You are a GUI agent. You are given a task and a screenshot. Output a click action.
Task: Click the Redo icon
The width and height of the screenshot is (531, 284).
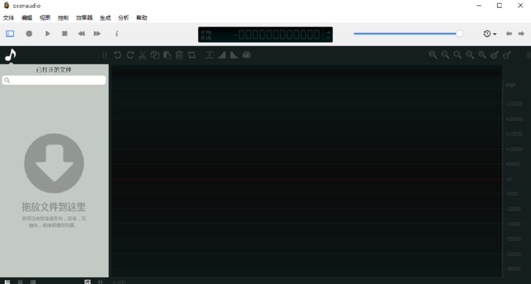(x=130, y=55)
